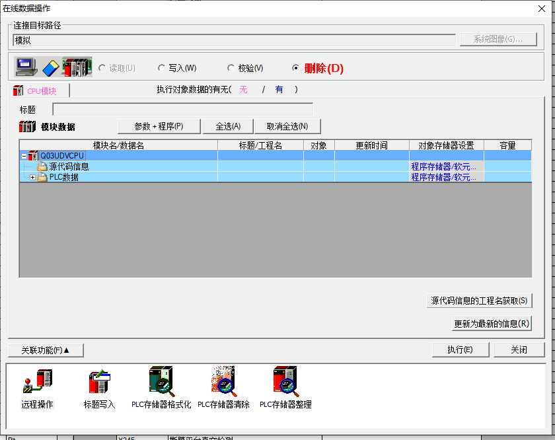Open the 远程操作 remote operation icon

(x=37, y=383)
